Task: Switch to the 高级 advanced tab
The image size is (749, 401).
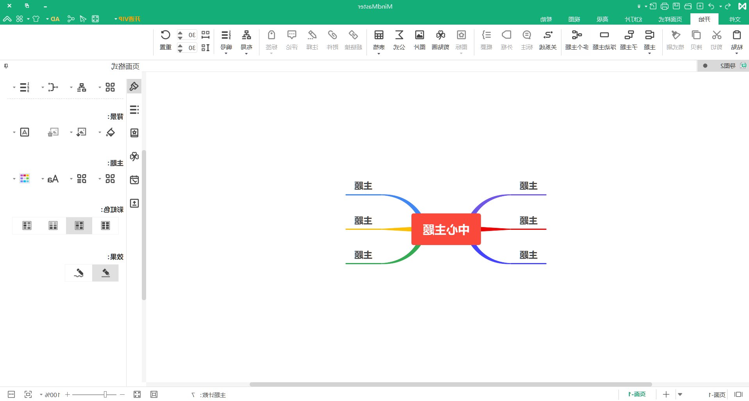Action: point(602,19)
